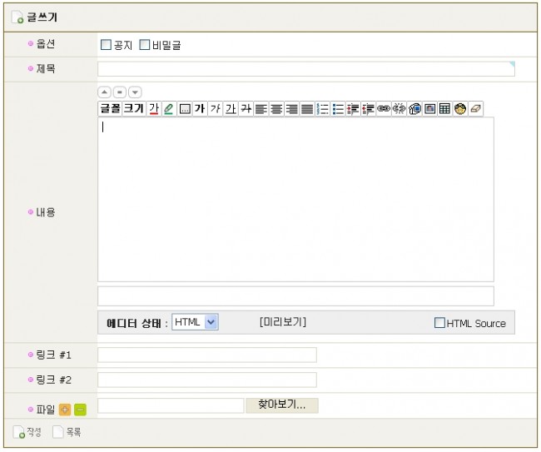Click the file path input field
Viewport: 541px width, 452px height.
coord(171,405)
